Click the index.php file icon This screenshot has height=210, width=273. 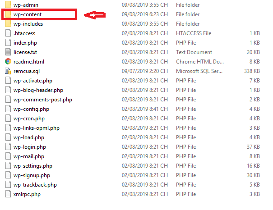pos(8,43)
